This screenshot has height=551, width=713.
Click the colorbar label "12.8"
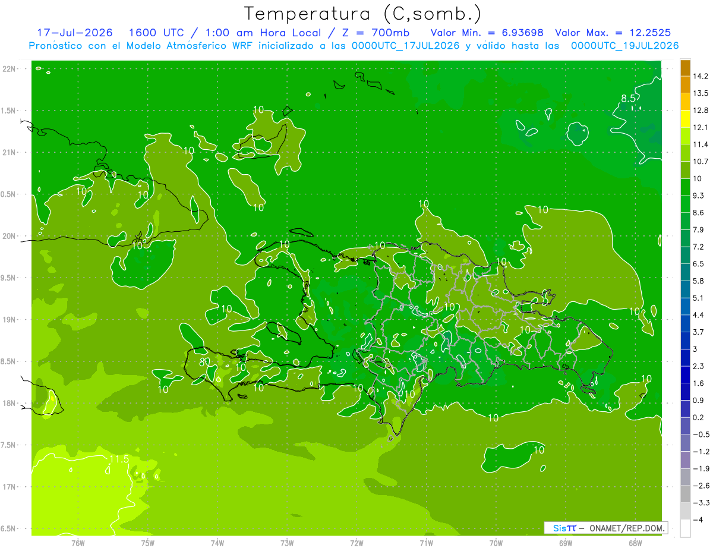coord(701,110)
